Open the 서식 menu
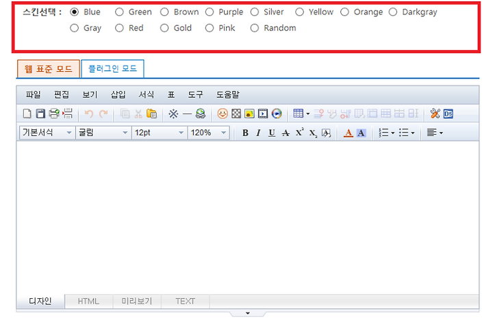 pyautogui.click(x=147, y=94)
